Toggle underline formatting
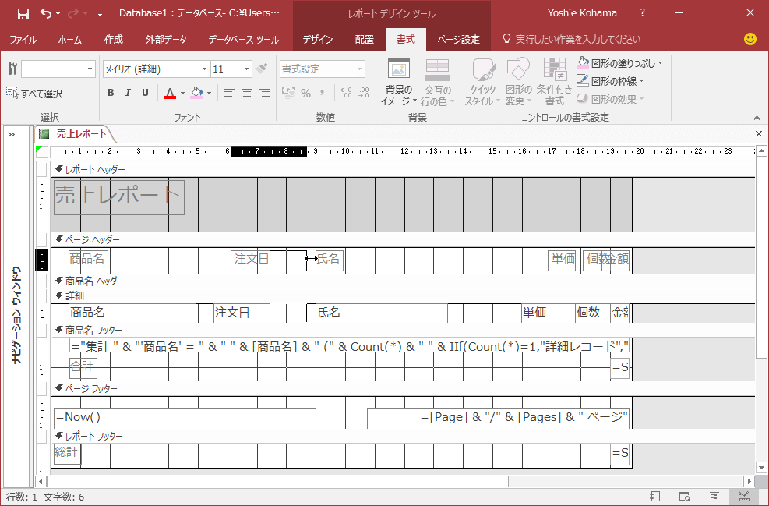Viewport: 769px width, 506px height. tap(145, 93)
